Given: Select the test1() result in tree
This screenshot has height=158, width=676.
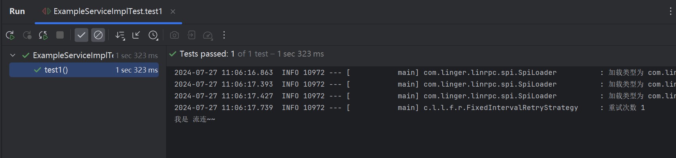Looking at the screenshot, I should (x=56, y=70).
